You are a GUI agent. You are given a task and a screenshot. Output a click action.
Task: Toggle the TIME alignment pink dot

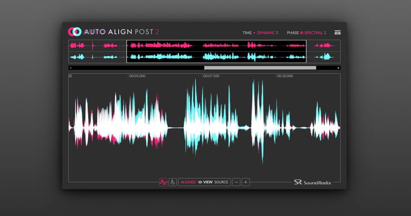[x=254, y=33]
